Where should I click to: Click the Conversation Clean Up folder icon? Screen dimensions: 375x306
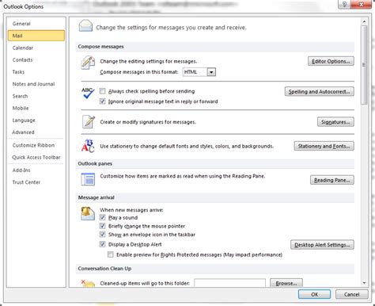pos(88,283)
